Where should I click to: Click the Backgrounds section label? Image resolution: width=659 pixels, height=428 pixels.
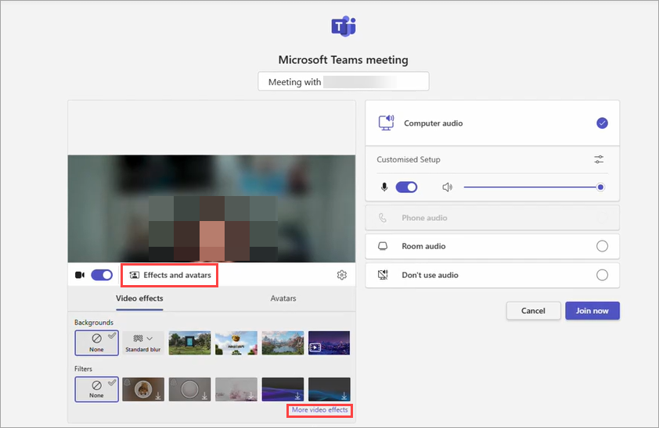(x=94, y=323)
